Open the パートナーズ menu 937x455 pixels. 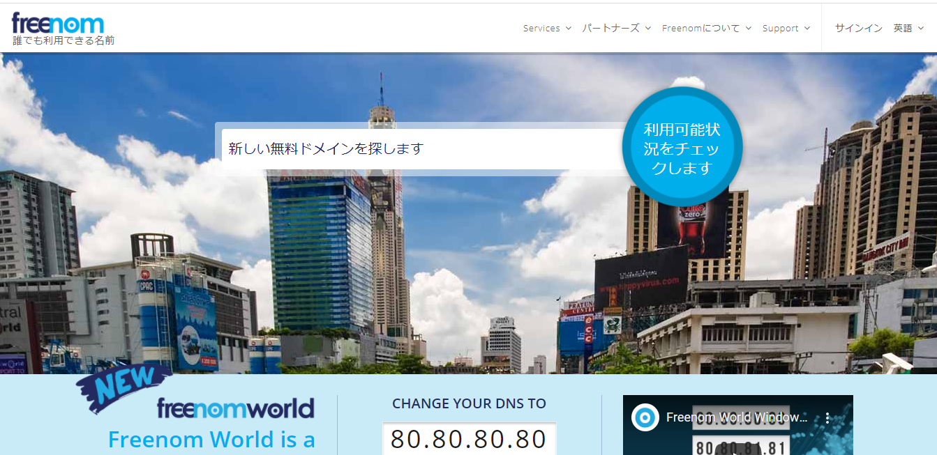click(x=616, y=28)
